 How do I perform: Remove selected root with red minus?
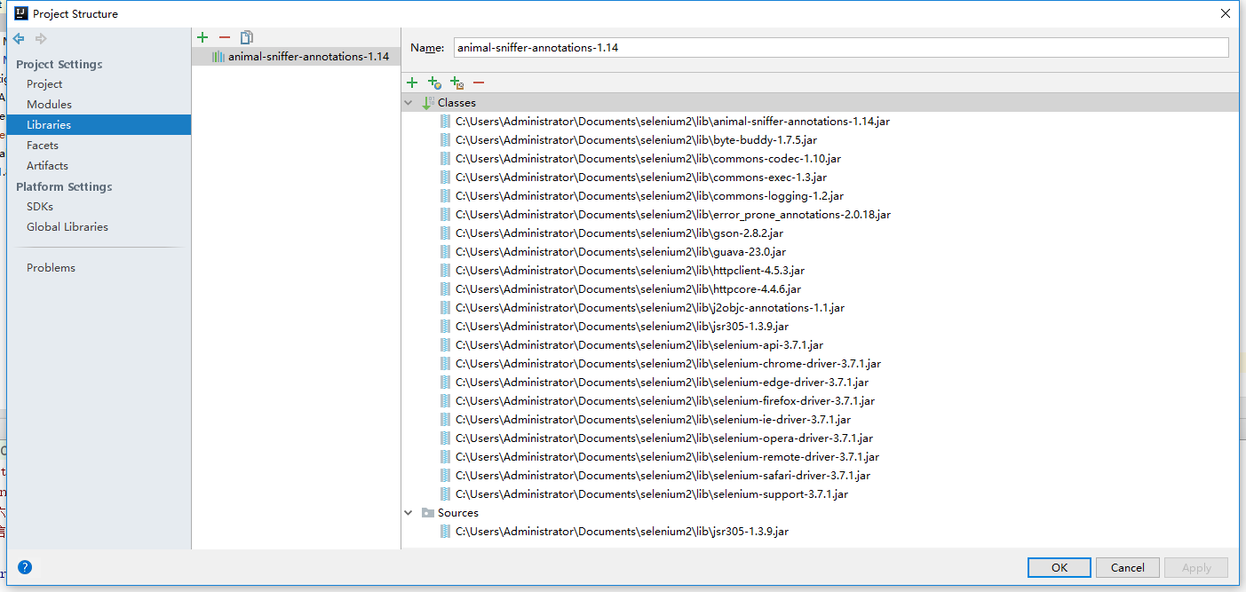pyautogui.click(x=479, y=83)
